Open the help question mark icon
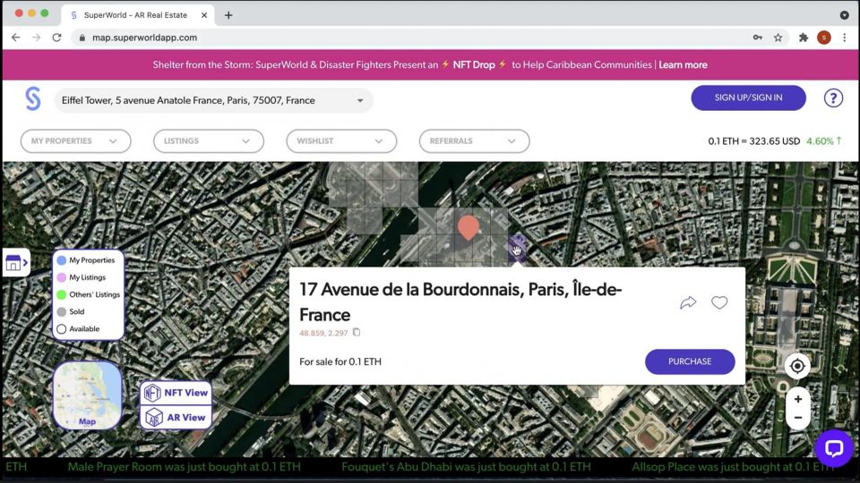 pos(833,98)
